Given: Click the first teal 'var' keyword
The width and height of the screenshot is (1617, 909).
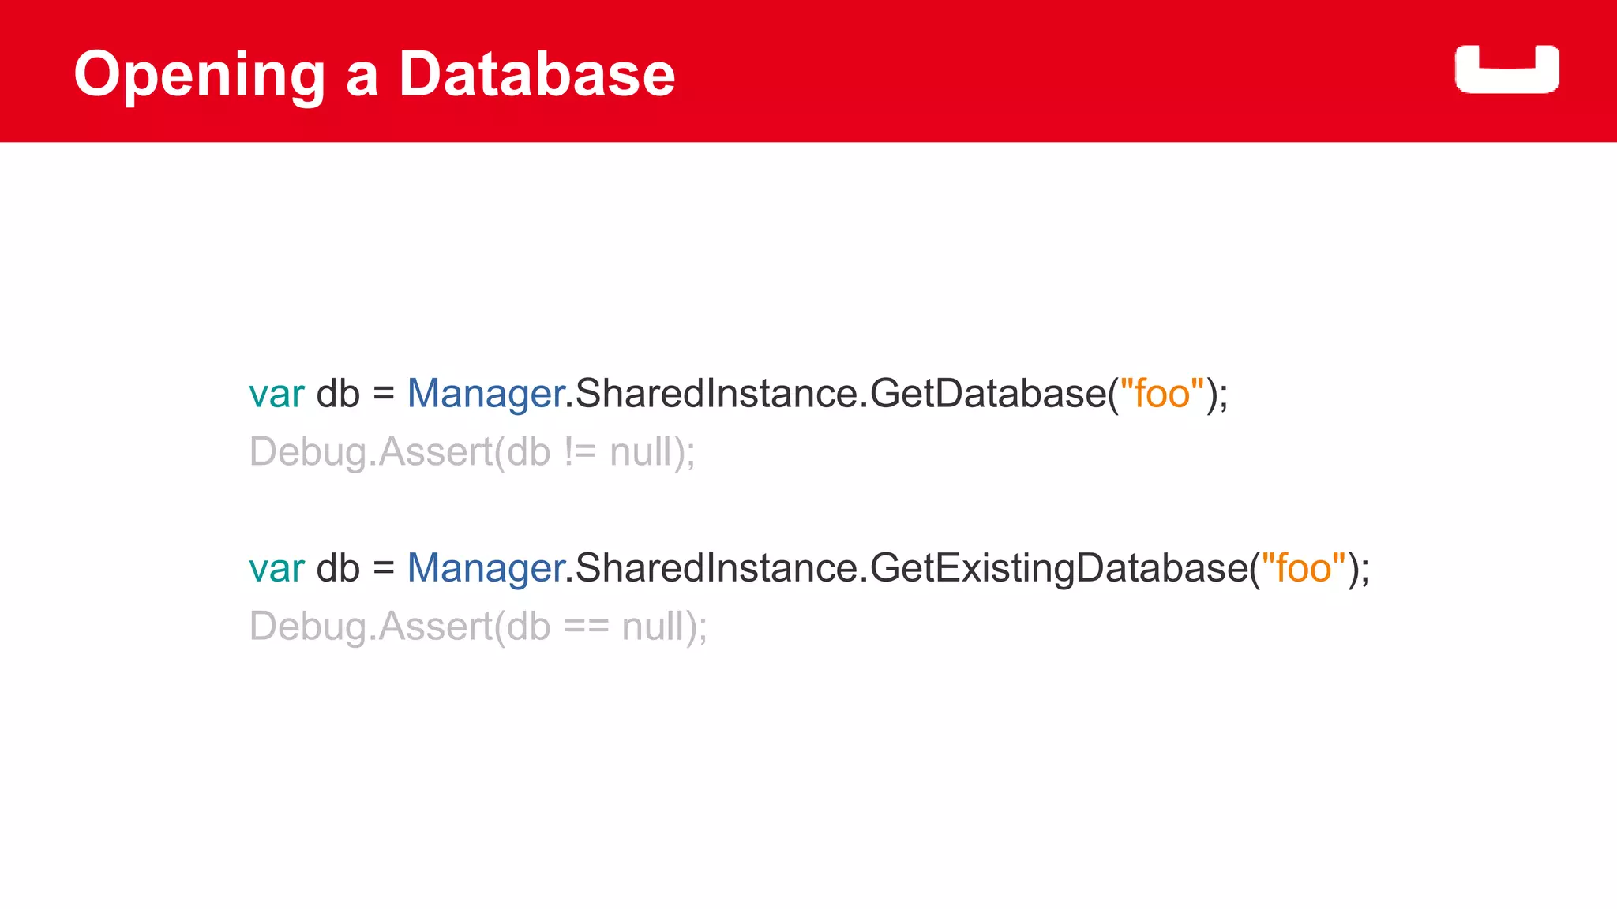Looking at the screenshot, I should click(276, 394).
